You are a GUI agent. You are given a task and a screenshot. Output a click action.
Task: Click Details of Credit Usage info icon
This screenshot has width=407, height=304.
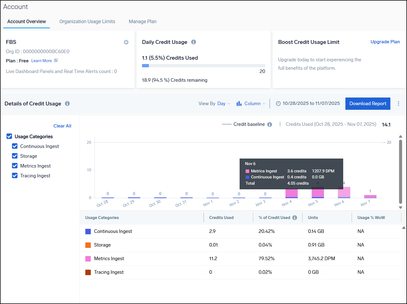[67, 104]
